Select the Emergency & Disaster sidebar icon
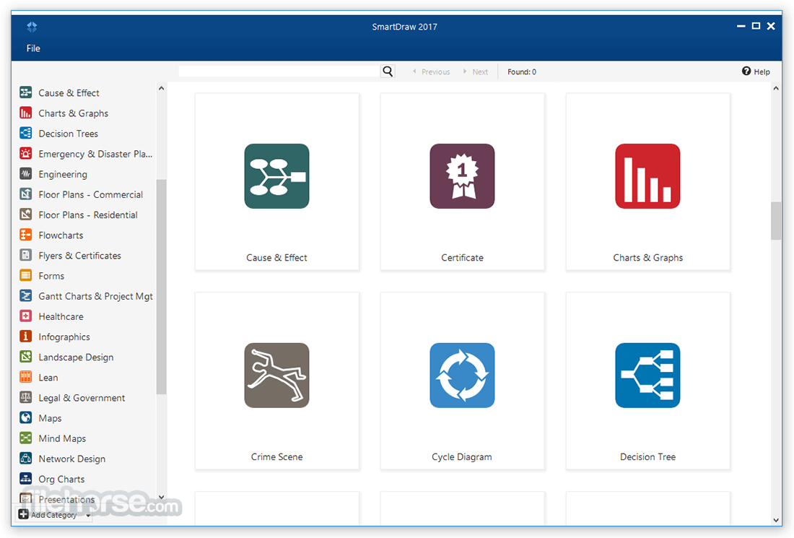This screenshot has width=794, height=538. point(26,153)
